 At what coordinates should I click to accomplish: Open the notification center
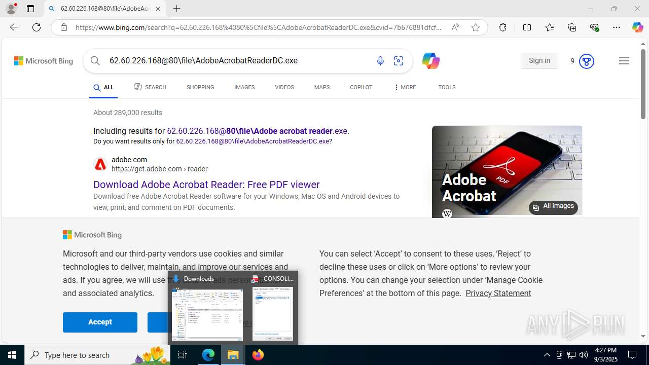click(x=633, y=355)
